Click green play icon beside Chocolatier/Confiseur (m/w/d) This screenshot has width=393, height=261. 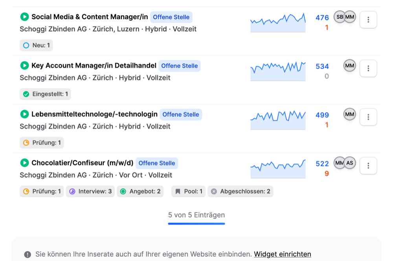point(24,163)
